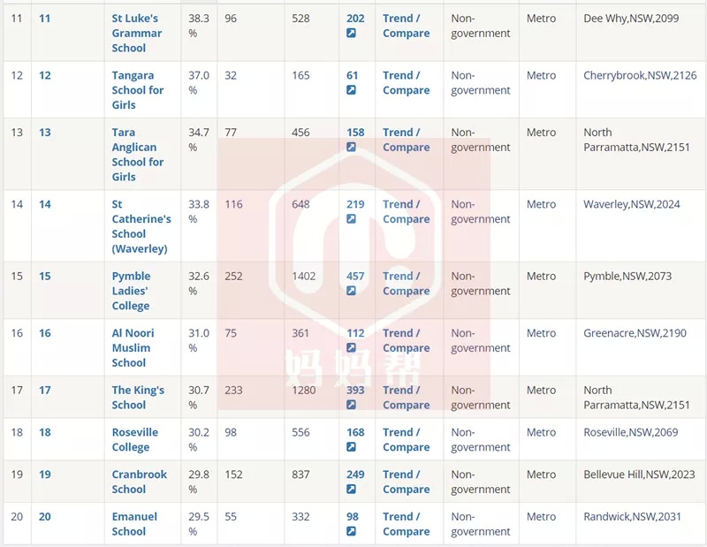The width and height of the screenshot is (707, 547).
Task: Click external link icon below 112
Action: 351,347
